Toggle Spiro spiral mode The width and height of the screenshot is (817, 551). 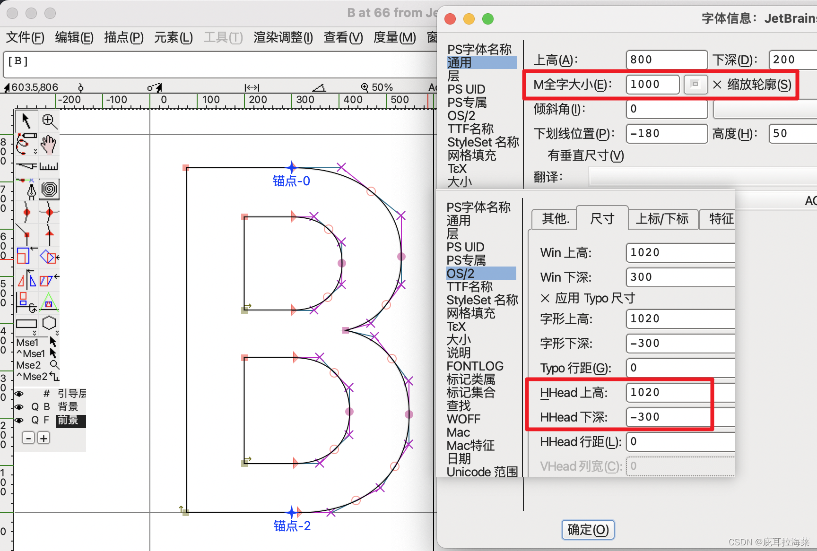(x=49, y=189)
